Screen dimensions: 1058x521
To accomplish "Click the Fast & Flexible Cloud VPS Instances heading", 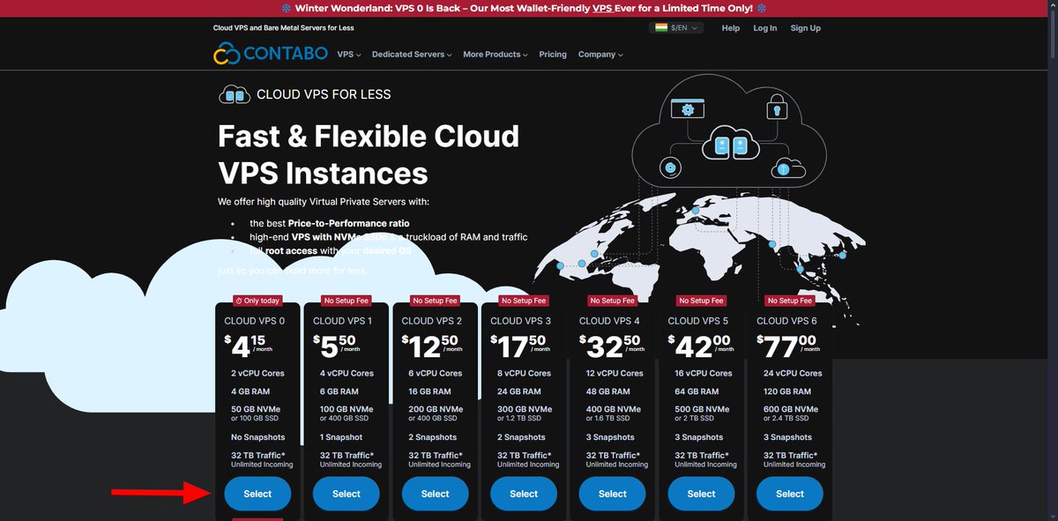I will pos(369,154).
